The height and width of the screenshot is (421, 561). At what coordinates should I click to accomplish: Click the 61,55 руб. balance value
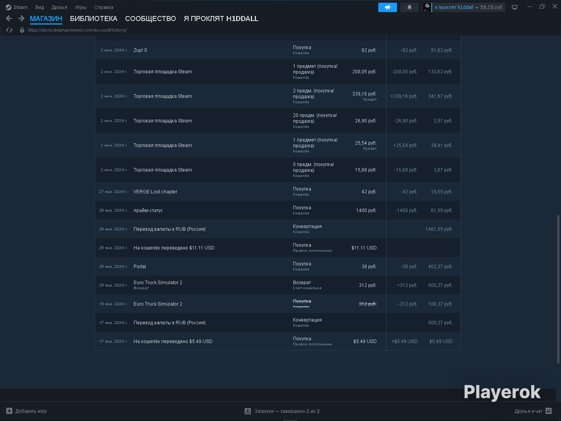click(x=441, y=210)
